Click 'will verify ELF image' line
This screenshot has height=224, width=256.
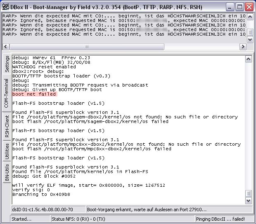point(89,185)
